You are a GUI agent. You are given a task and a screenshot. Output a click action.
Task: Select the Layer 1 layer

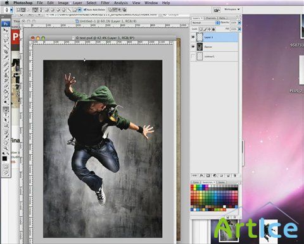[x=214, y=37]
